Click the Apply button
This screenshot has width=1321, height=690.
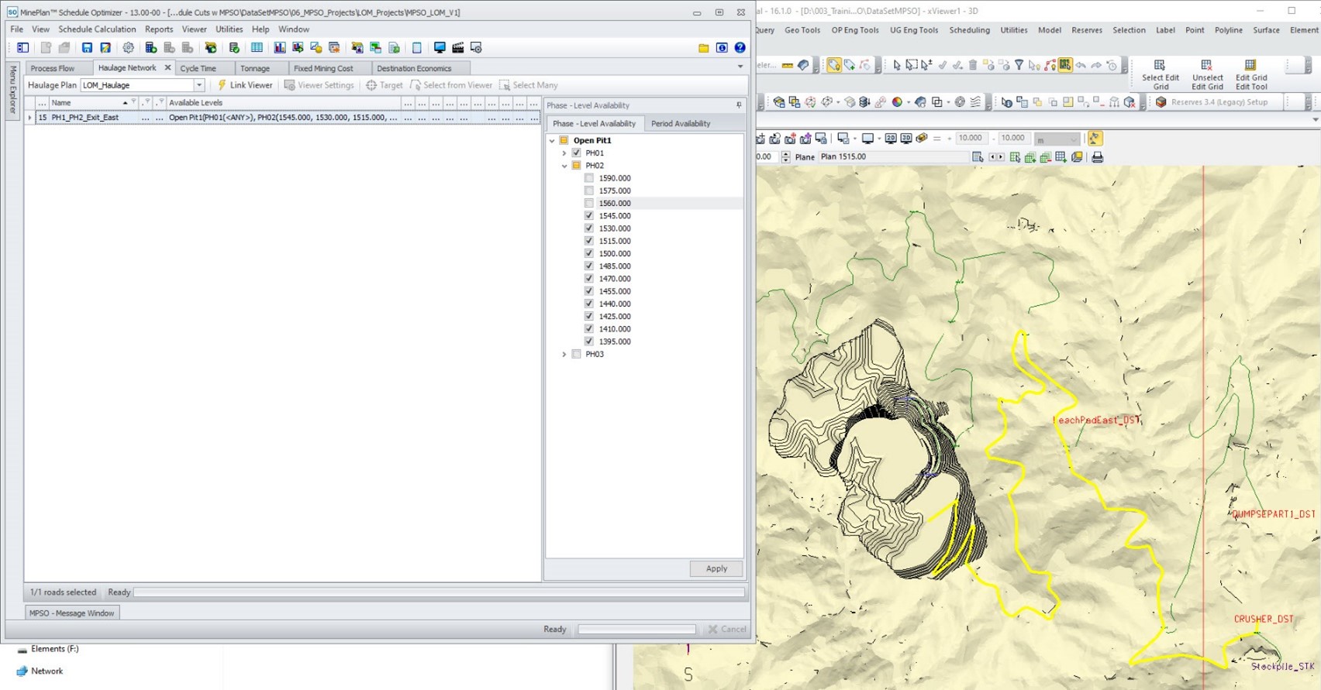pos(716,568)
